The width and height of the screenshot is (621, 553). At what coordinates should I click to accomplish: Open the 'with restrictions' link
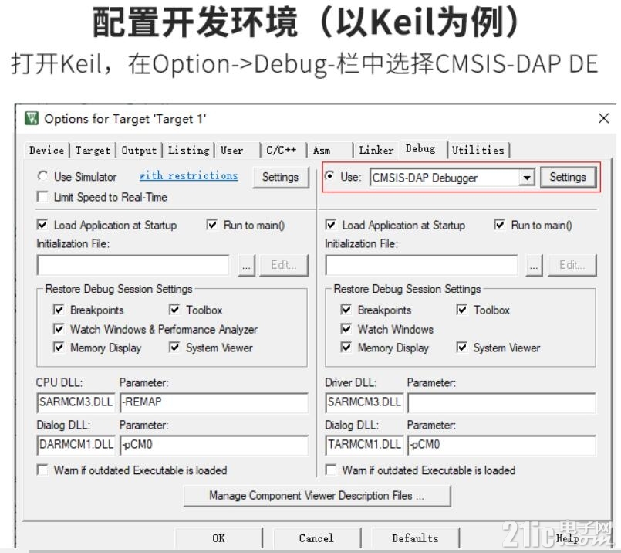click(x=188, y=175)
